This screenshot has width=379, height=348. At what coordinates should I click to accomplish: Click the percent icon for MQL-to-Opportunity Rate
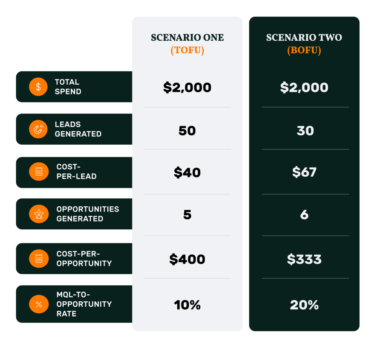tap(38, 304)
